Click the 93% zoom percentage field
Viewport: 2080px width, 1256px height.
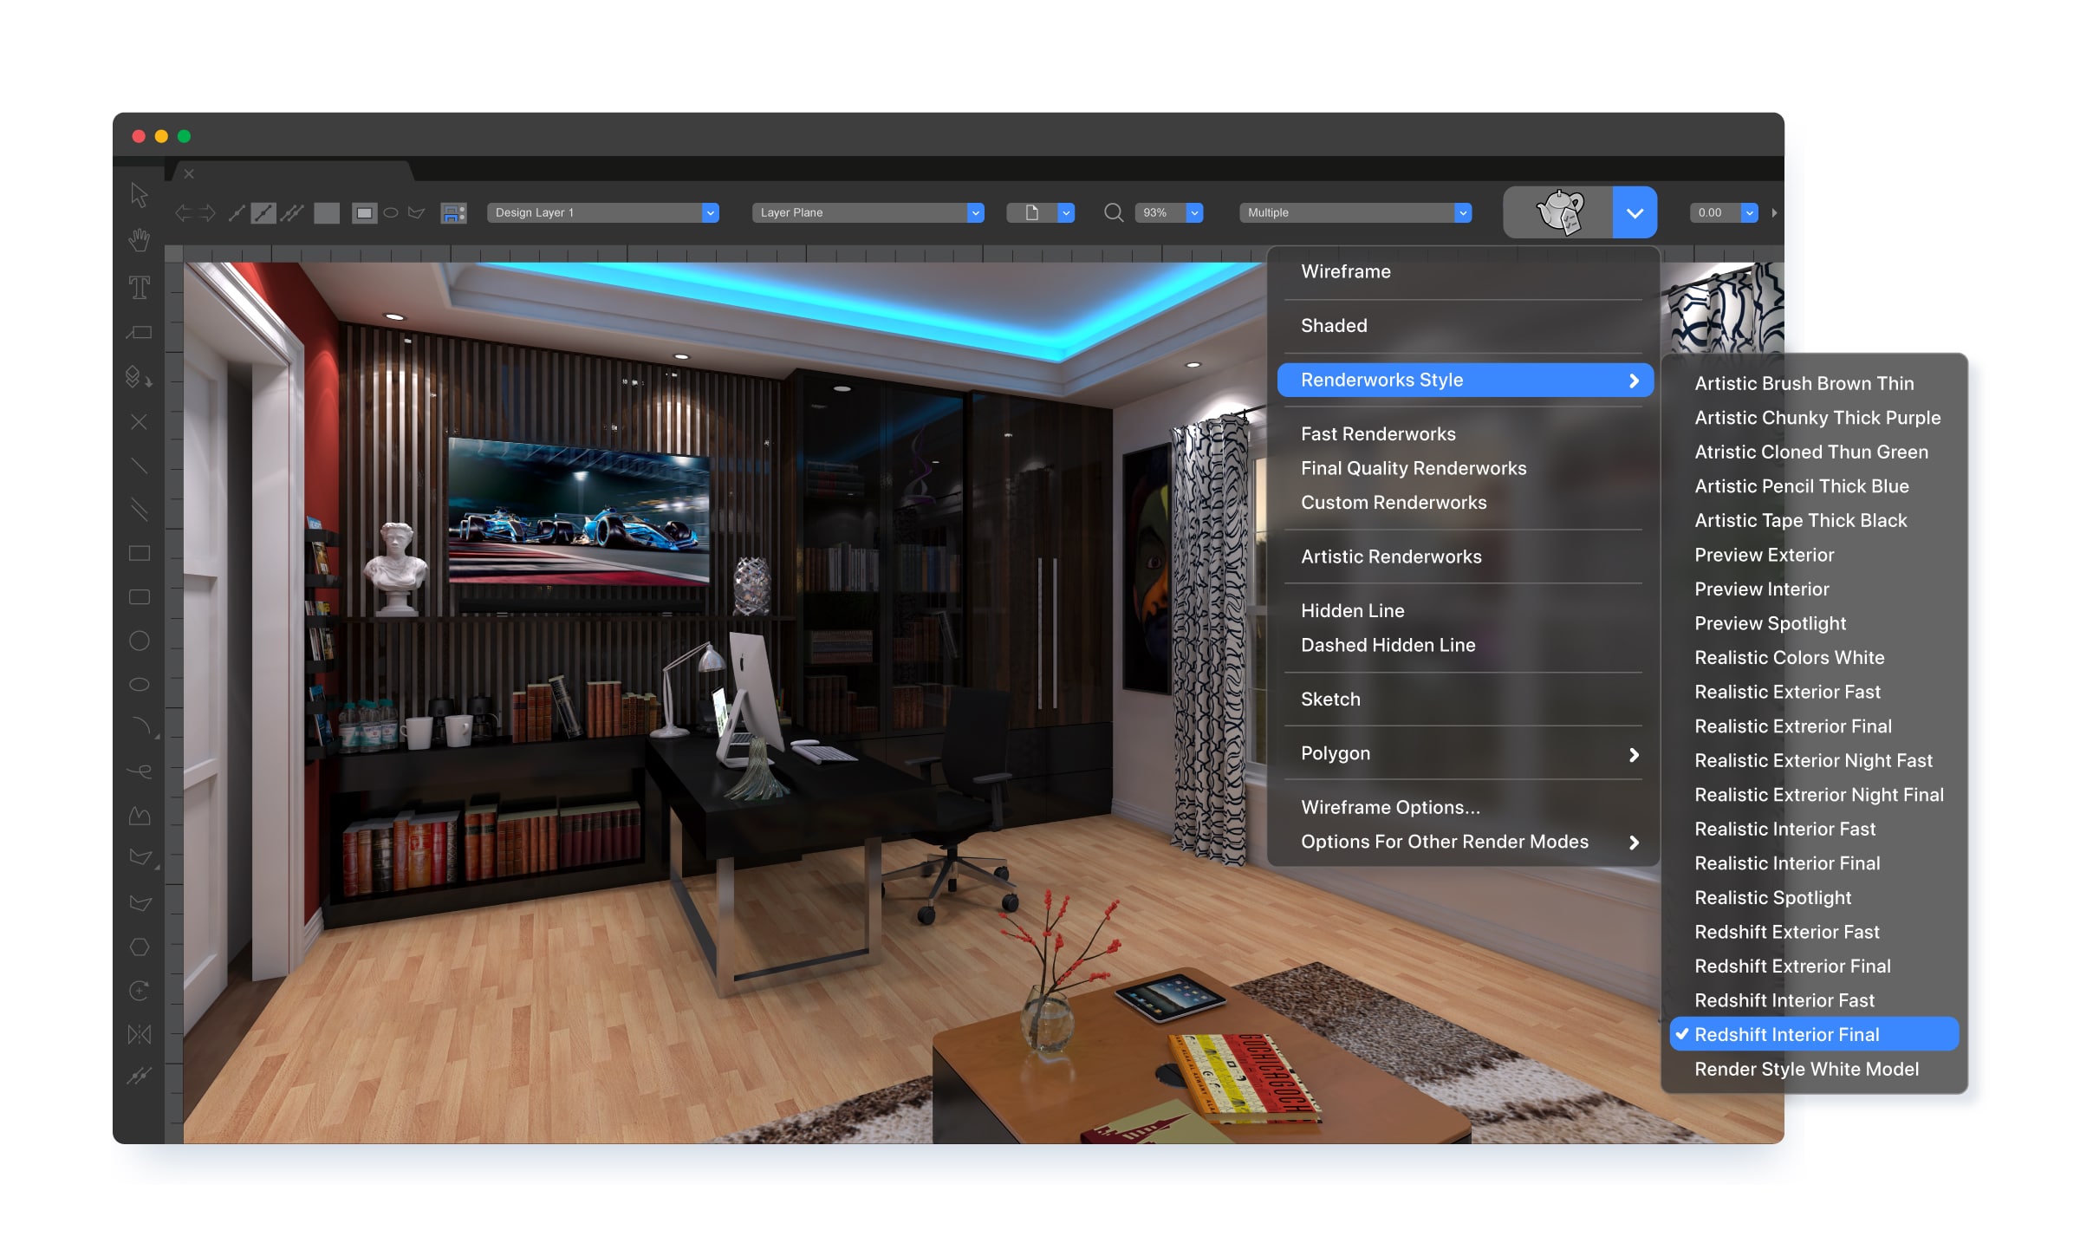(1158, 212)
